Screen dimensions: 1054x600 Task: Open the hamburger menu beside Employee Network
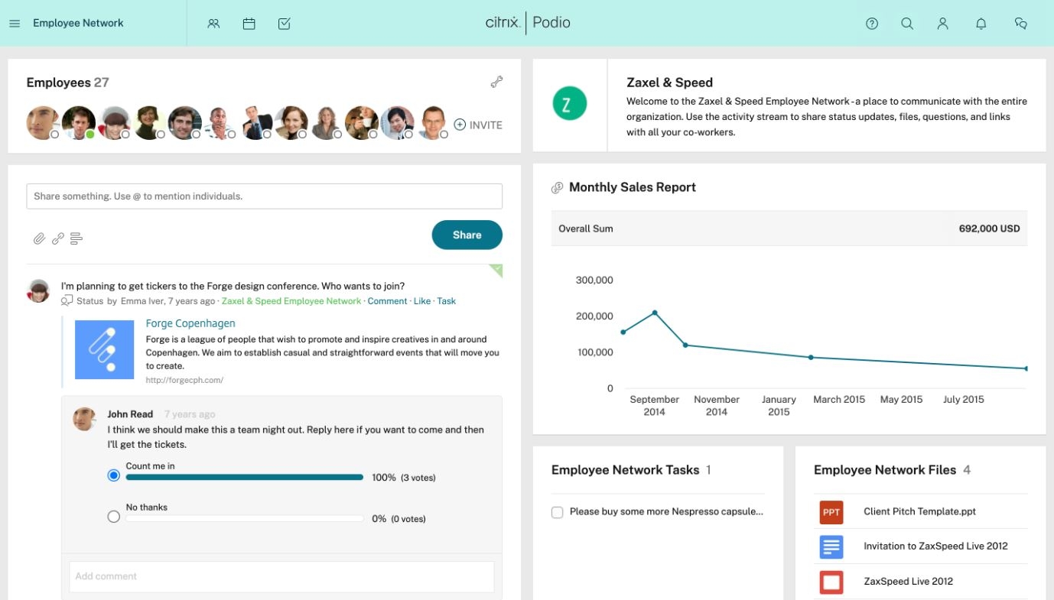(x=14, y=24)
